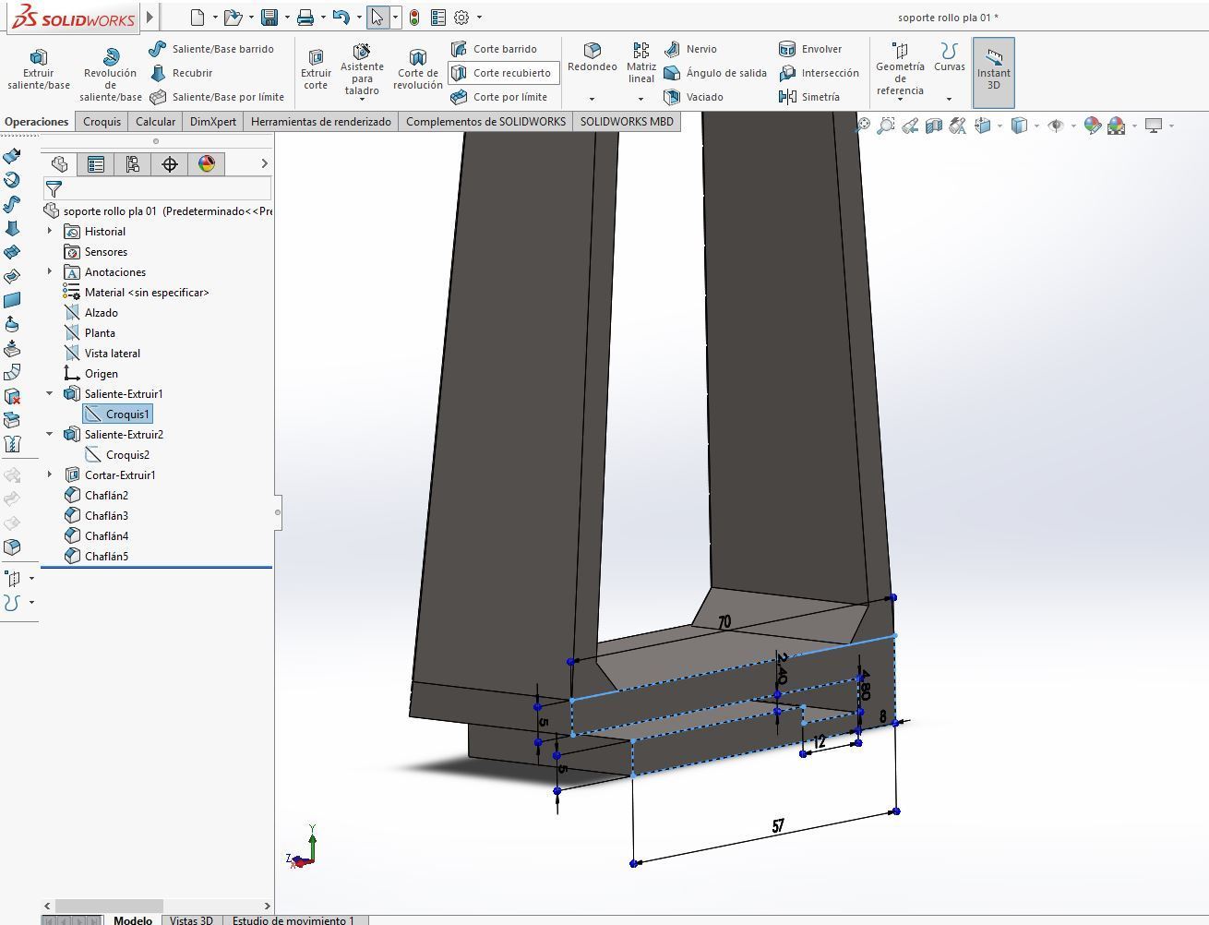1209x925 pixels.
Task: Collapse the Saliente-Extruir1 feature node
Action: point(50,394)
